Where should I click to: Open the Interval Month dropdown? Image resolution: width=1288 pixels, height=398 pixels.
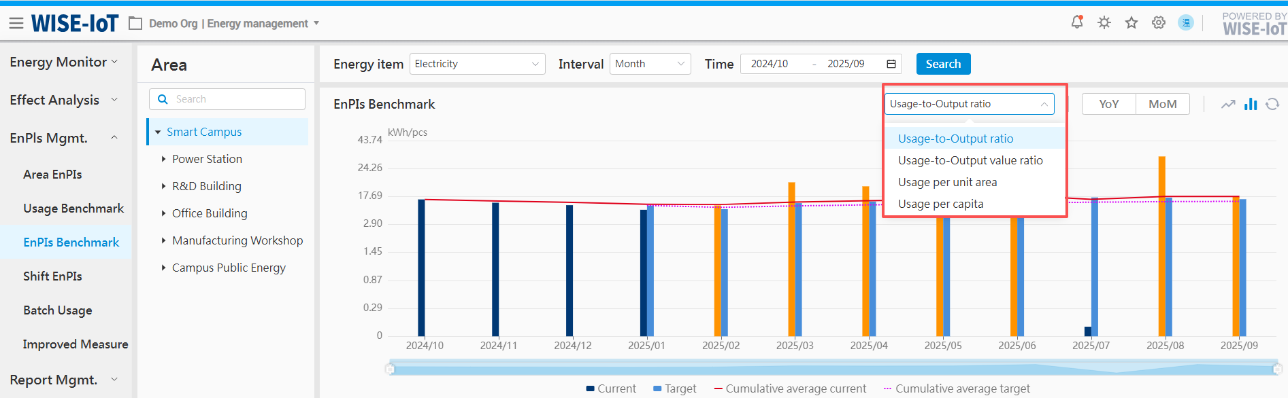click(x=650, y=64)
